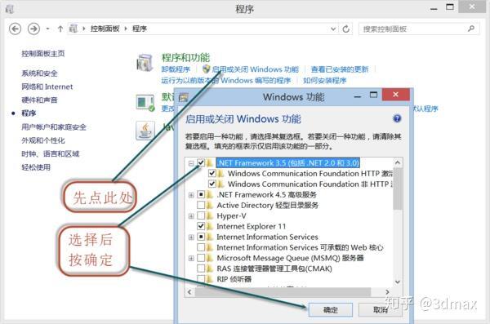The image size is (490, 324).
Task: Open 网络和 Internet category
Action: click(47, 87)
